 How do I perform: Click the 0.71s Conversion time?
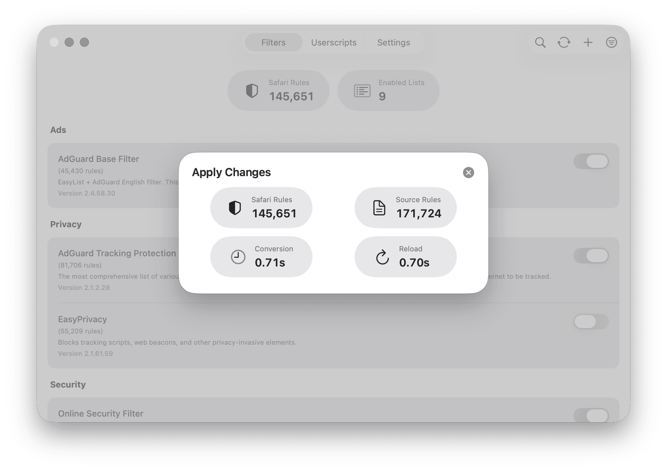pyautogui.click(x=270, y=263)
